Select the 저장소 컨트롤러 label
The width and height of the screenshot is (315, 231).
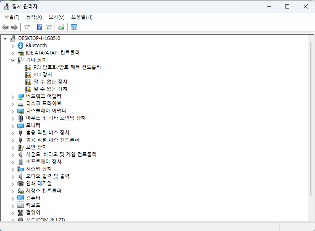[44, 191]
